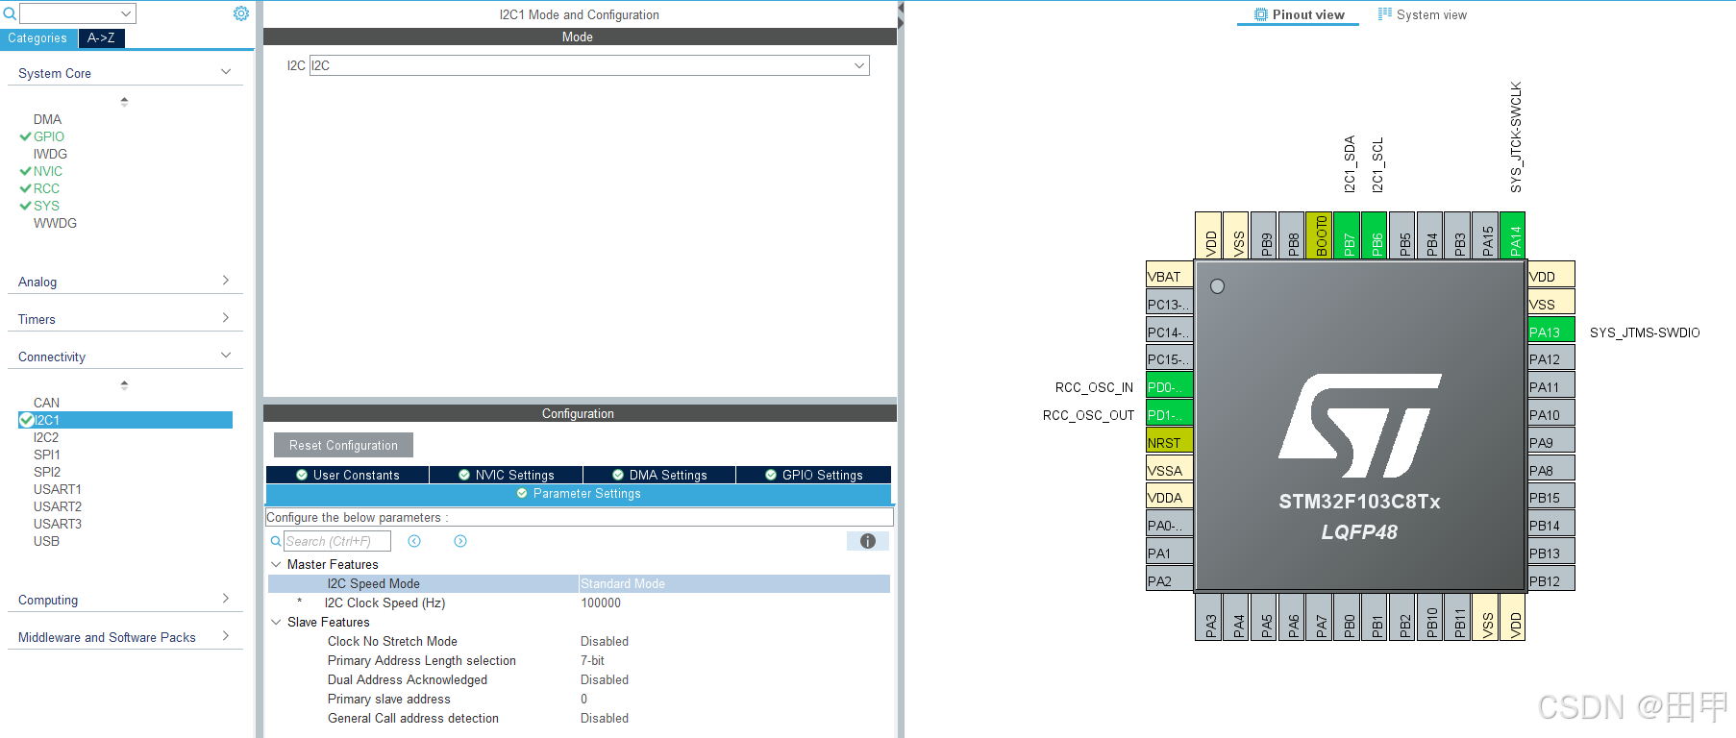Click the parameter info icon
This screenshot has width=1736, height=738.
click(x=868, y=541)
